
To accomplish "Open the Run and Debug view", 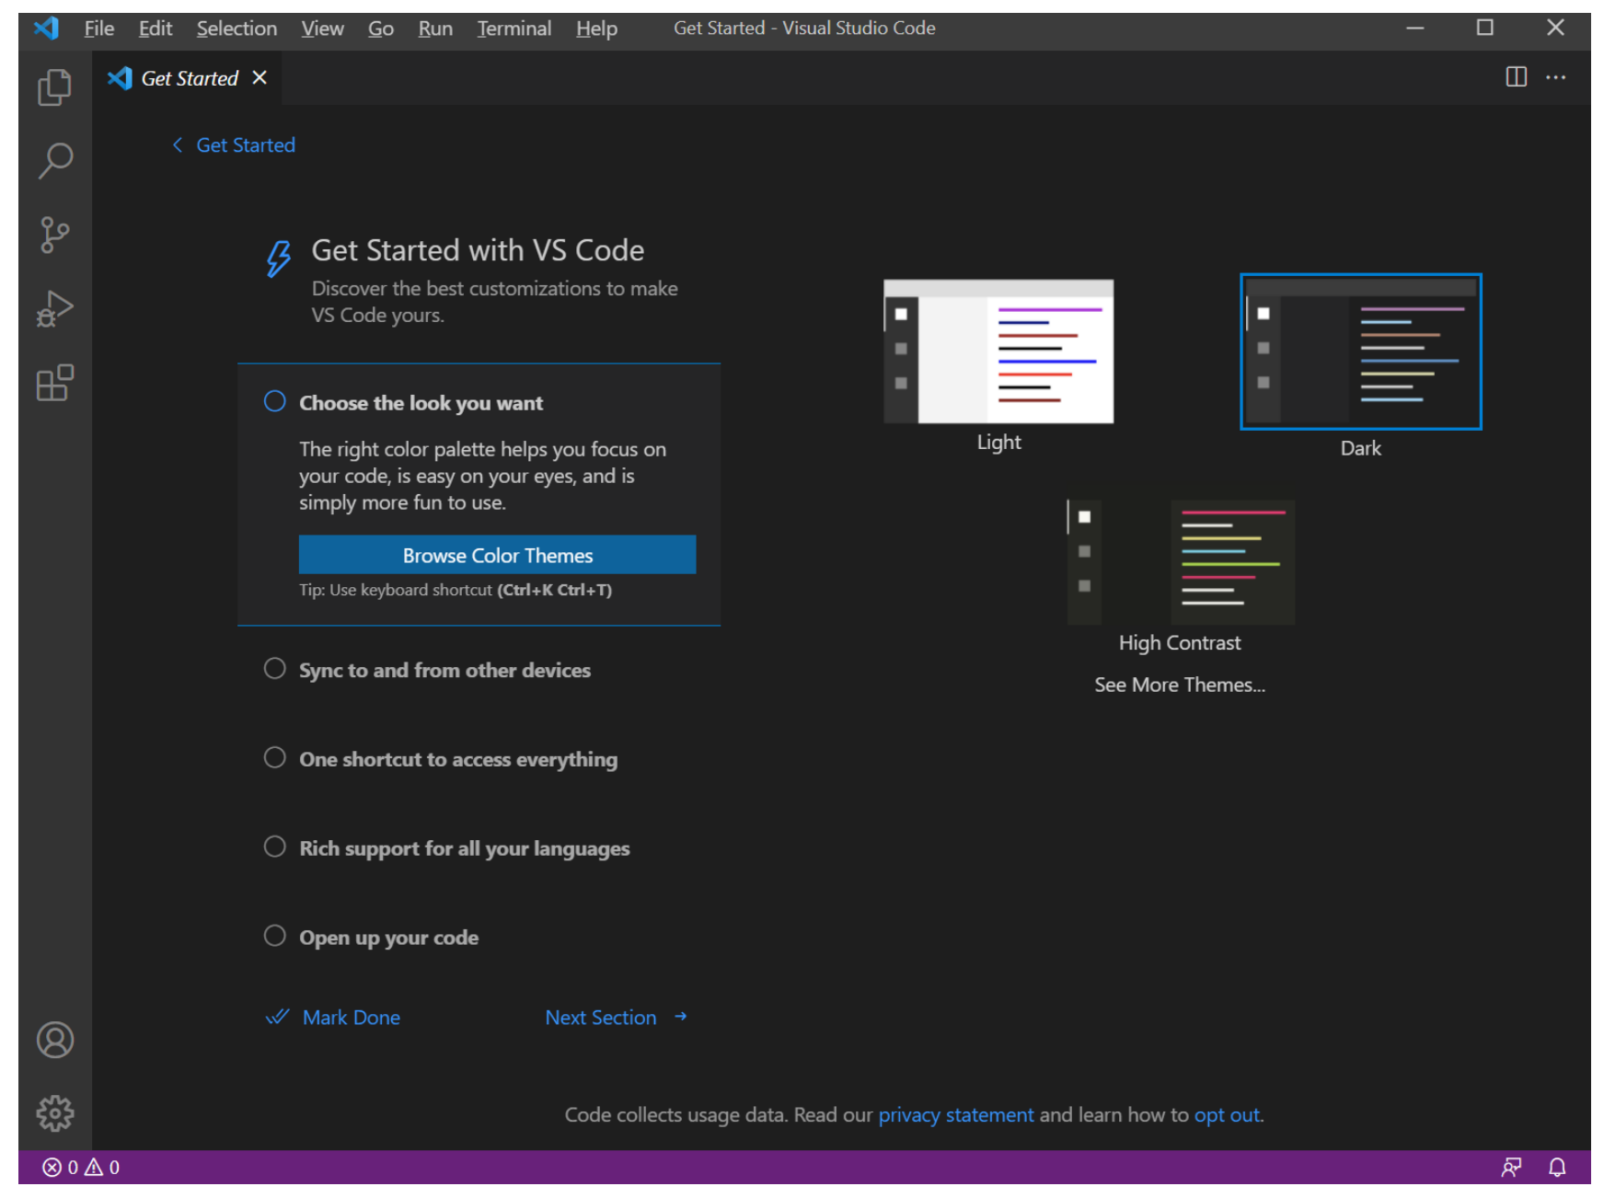I will pos(54,309).
